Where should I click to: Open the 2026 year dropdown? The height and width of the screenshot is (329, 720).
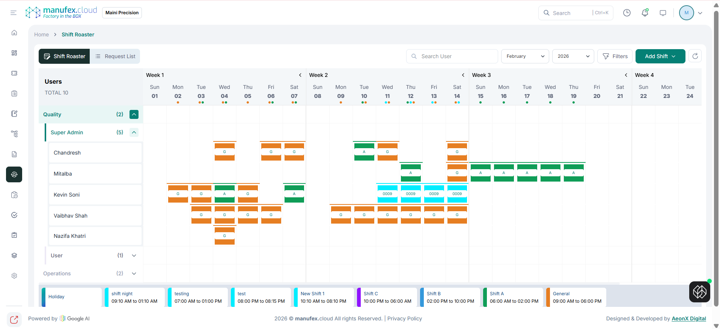click(x=573, y=56)
